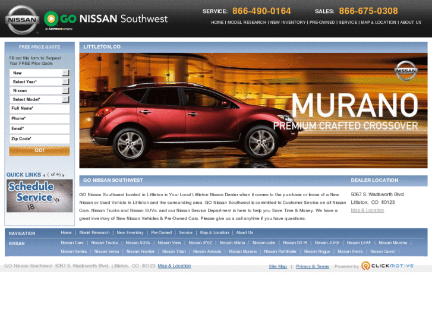Open MAP & LOCATION in the top menu
Viewport: 432px width, 324px height.
point(379,23)
